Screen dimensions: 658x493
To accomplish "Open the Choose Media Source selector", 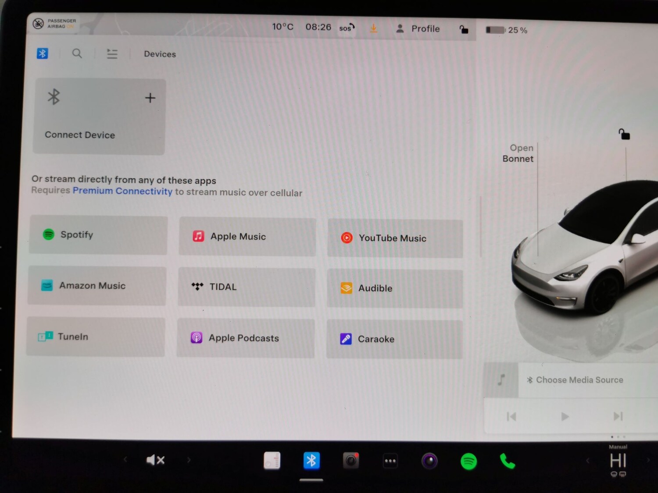I will 579,380.
